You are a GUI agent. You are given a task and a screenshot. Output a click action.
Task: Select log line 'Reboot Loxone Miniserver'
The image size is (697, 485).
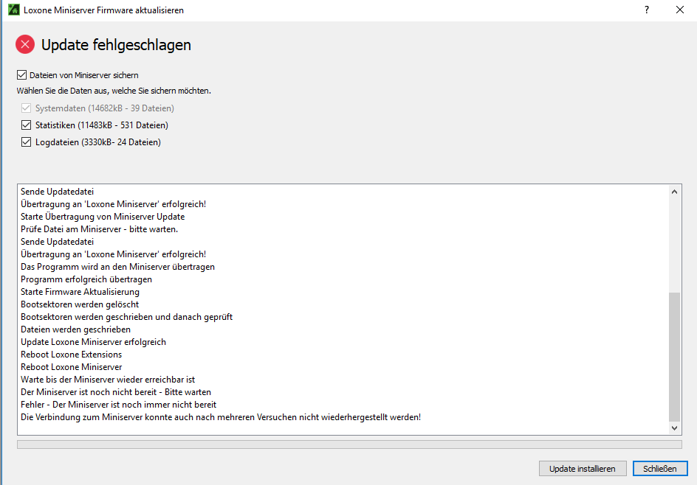click(71, 367)
